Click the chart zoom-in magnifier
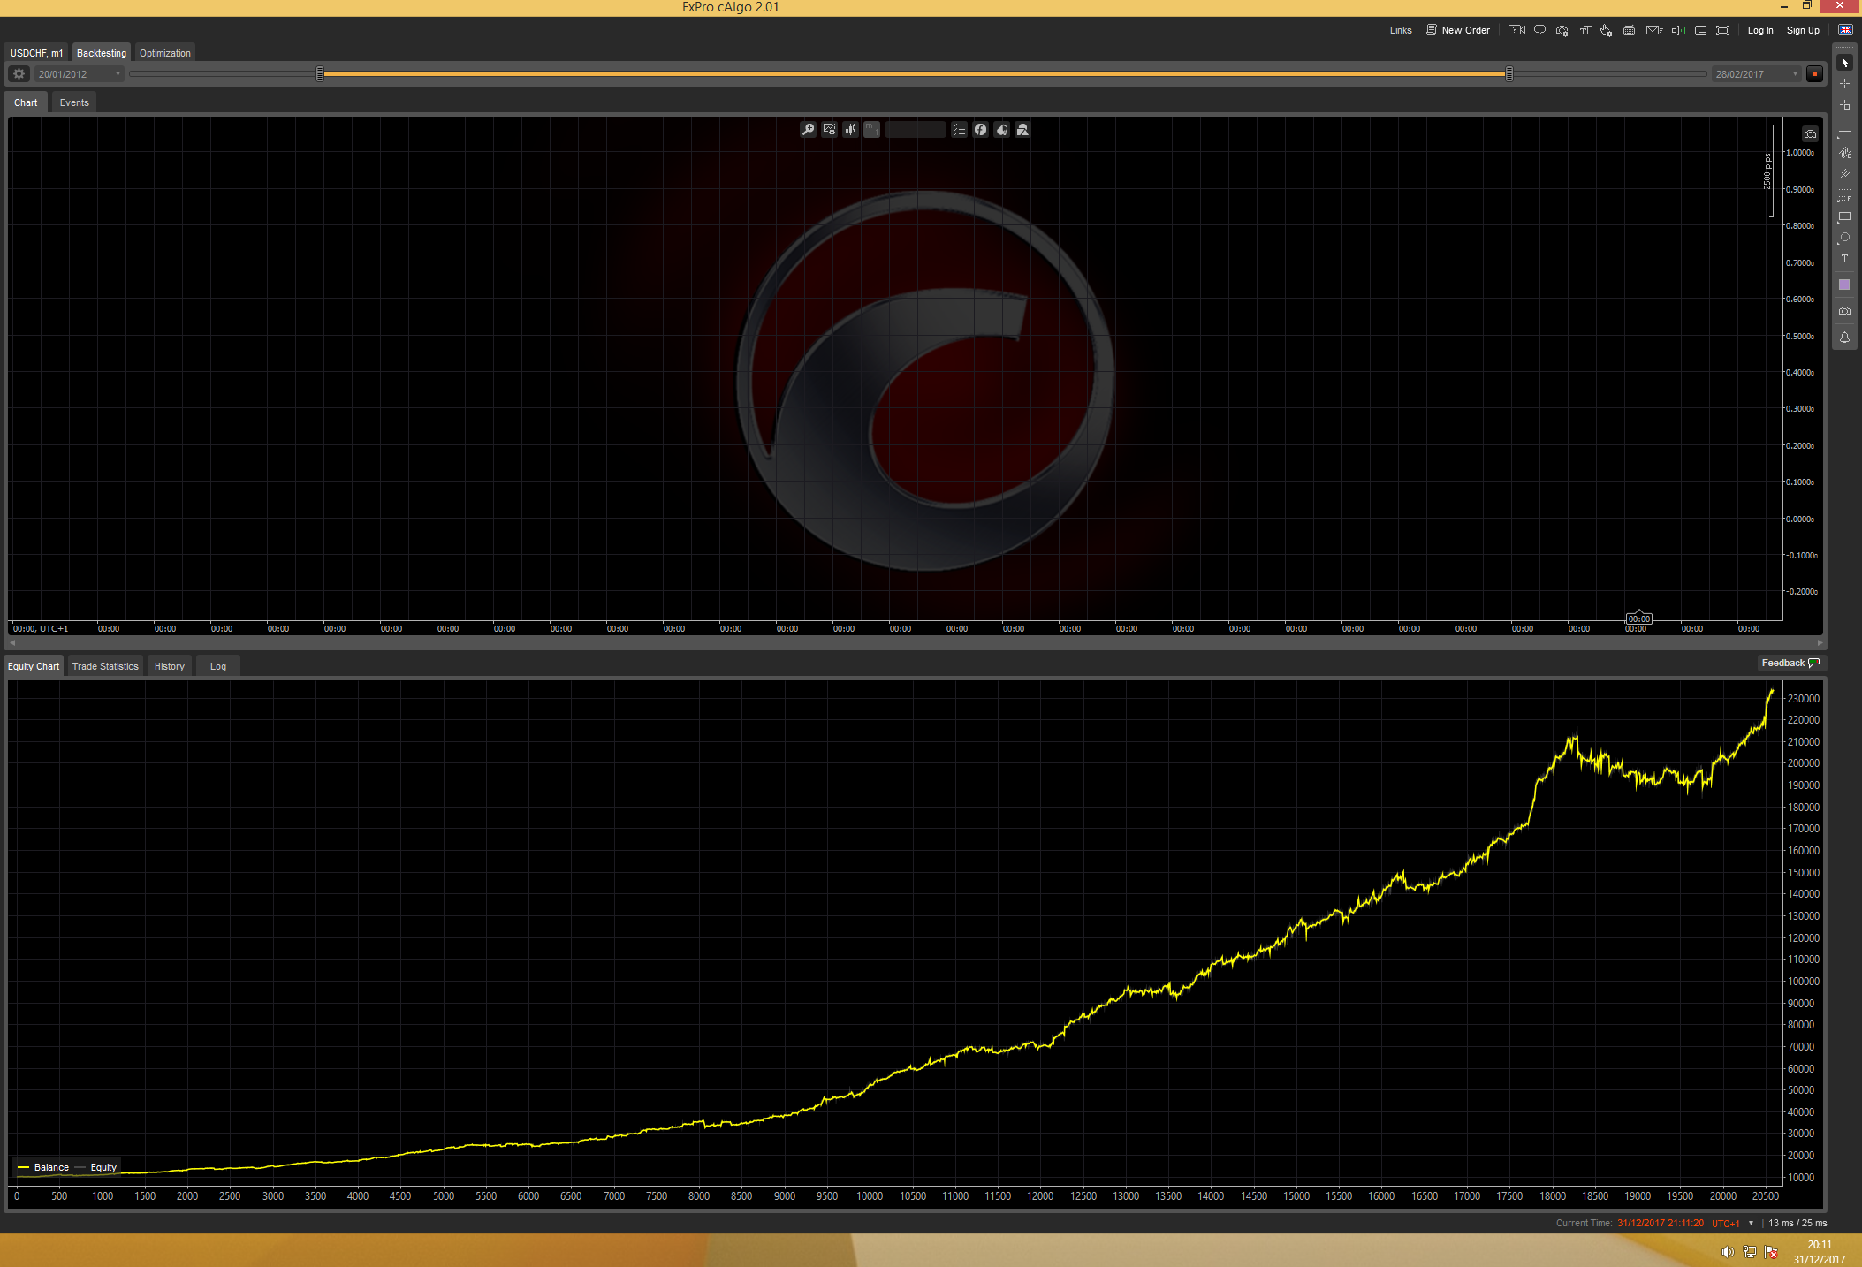Screen dimensions: 1862x1267 point(808,130)
